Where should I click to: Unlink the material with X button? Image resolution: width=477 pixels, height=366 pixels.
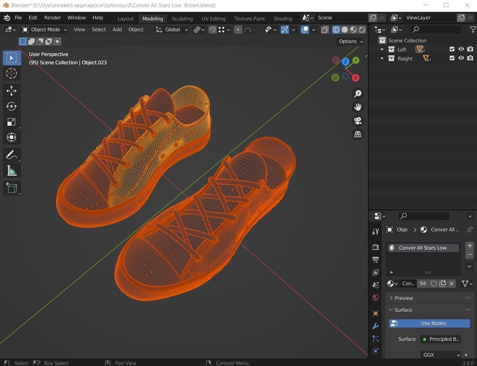(452, 283)
